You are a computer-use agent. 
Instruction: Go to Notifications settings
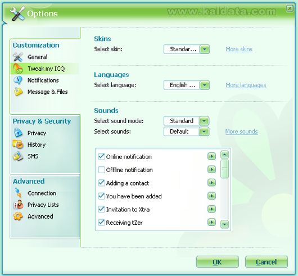(x=43, y=80)
